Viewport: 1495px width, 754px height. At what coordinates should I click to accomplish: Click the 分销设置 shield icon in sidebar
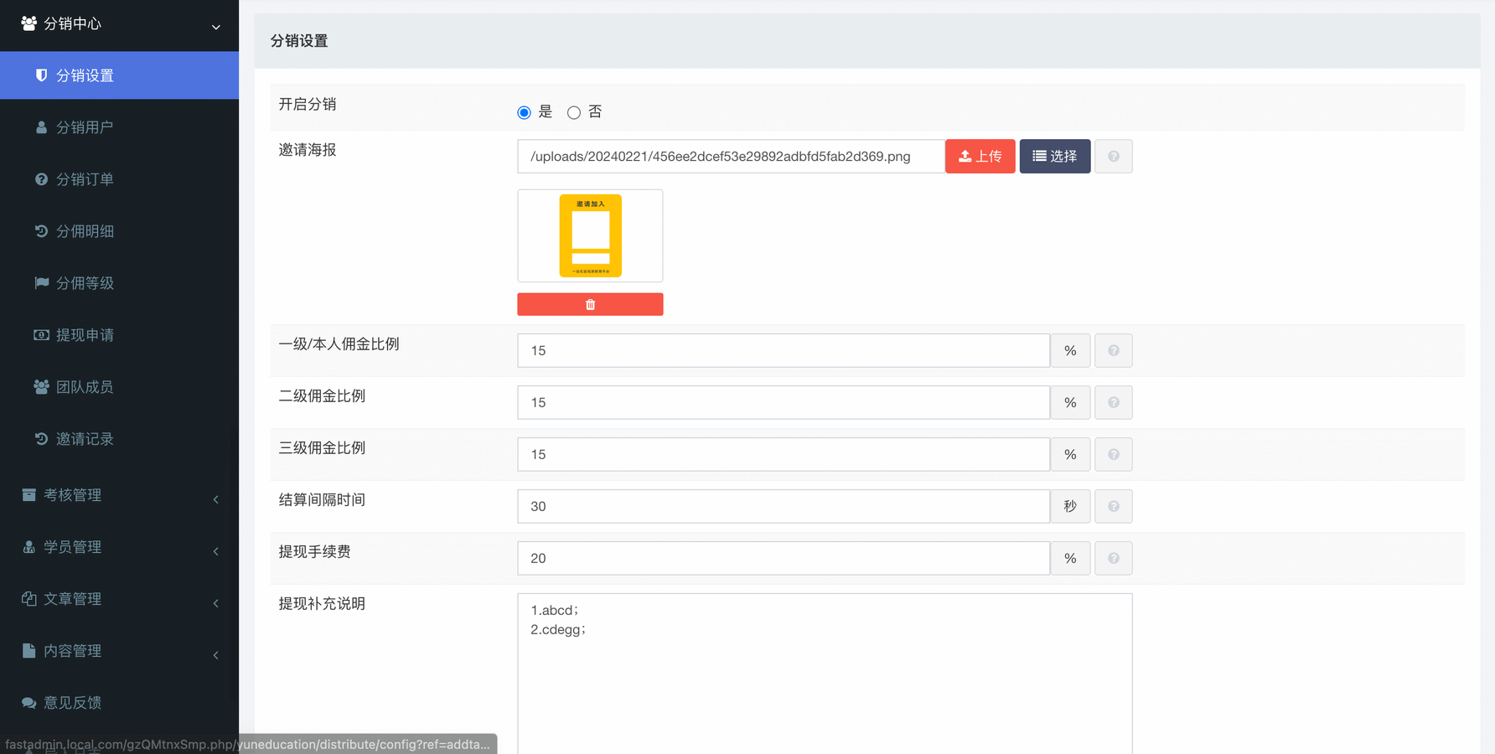point(41,75)
